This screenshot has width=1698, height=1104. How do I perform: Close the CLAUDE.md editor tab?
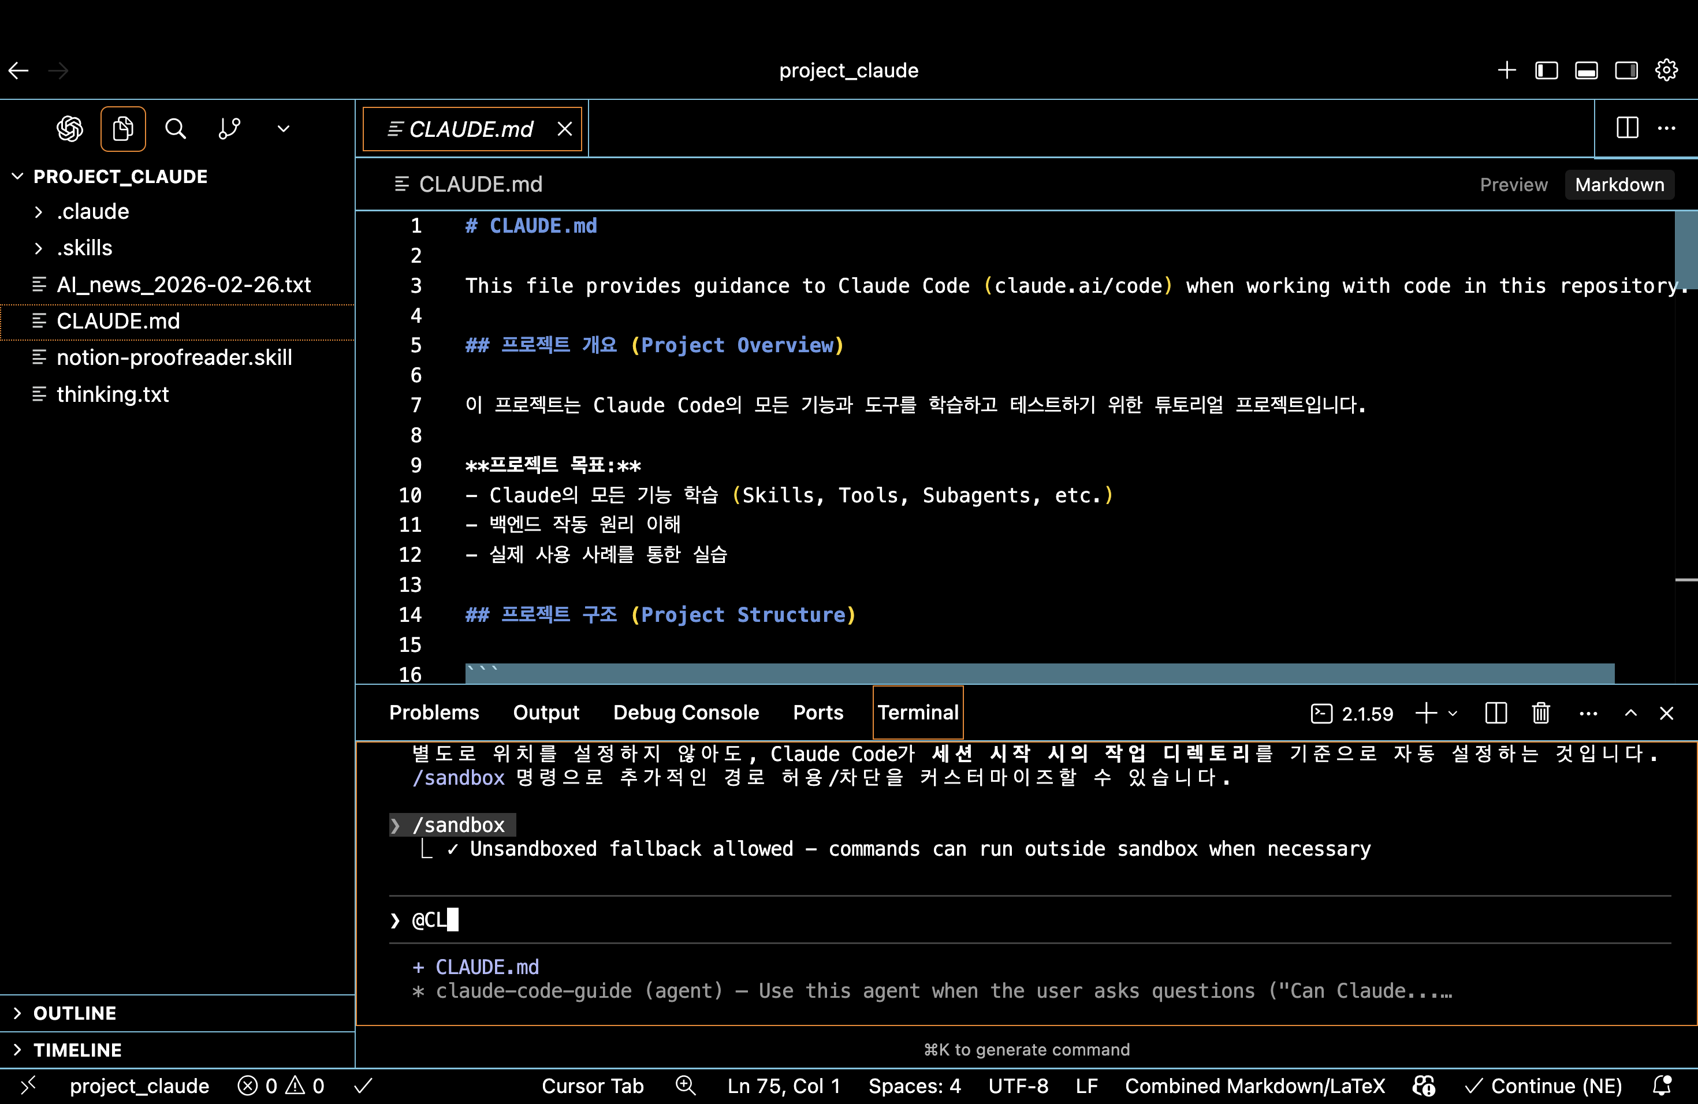(564, 129)
